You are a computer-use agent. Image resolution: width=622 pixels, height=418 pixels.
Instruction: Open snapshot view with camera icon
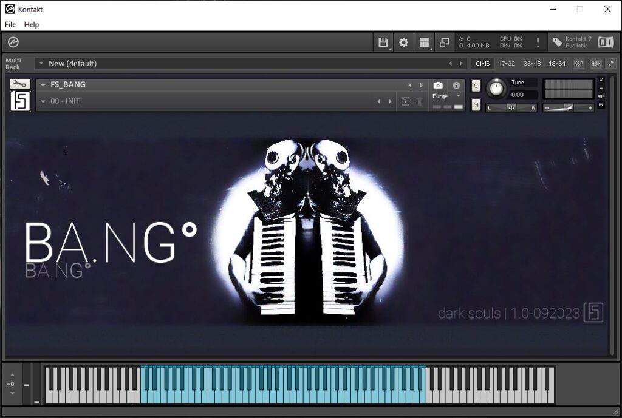pyautogui.click(x=438, y=85)
